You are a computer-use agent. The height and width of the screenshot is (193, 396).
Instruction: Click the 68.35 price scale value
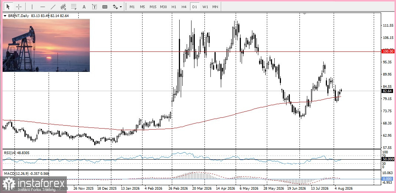(x=388, y=123)
